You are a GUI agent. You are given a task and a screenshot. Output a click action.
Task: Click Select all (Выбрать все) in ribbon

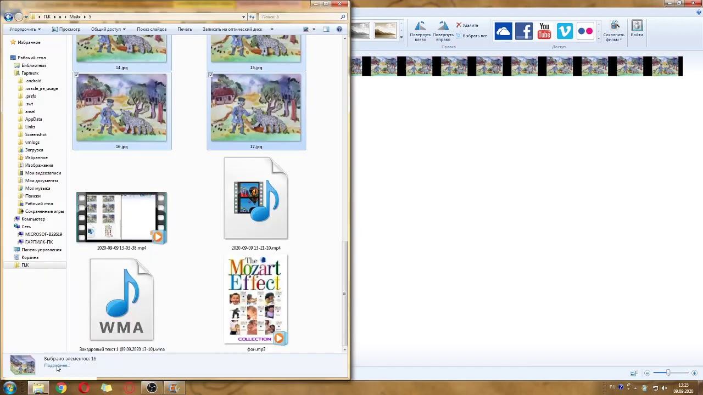(471, 36)
